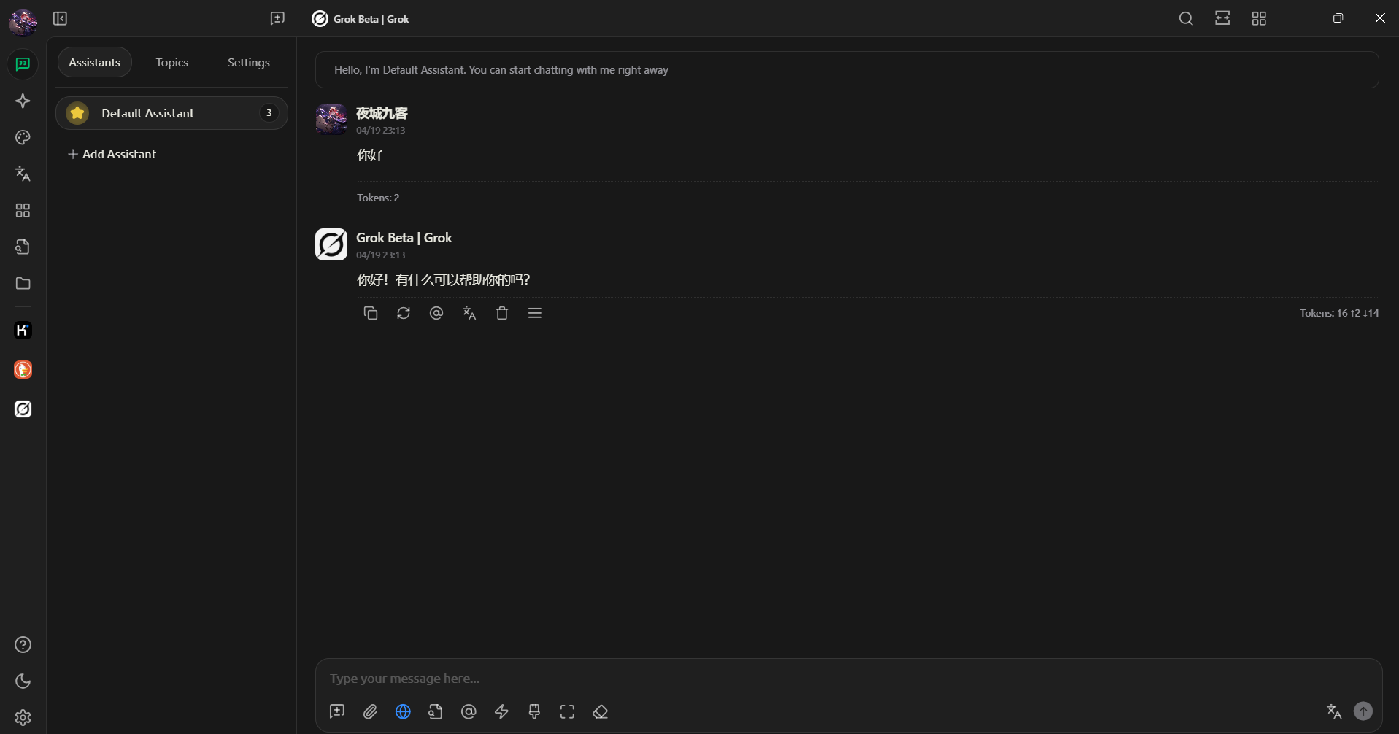This screenshot has height=734, width=1399.
Task: Click the Default Assistant greeting prompt banner
Action: (847, 70)
